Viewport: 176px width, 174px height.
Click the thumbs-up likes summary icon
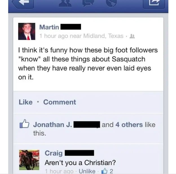24,124
